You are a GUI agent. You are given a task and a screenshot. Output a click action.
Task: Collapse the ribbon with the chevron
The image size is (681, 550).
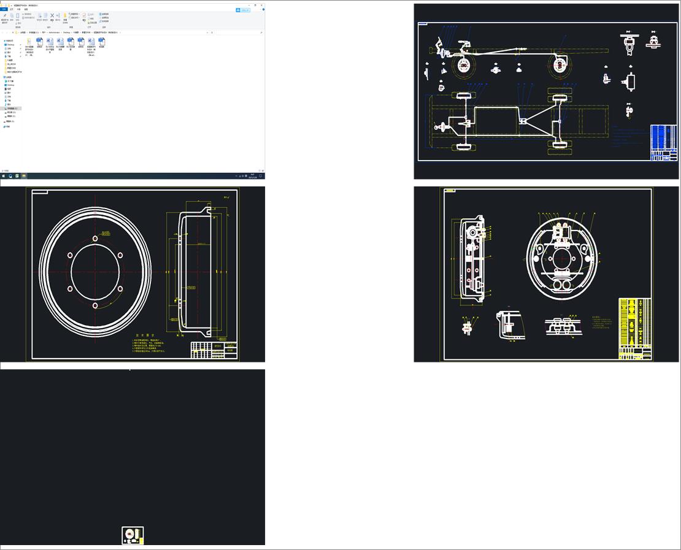pyautogui.click(x=260, y=10)
